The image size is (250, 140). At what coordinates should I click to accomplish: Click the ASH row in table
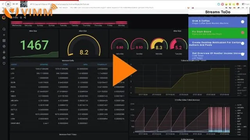pos(69,69)
